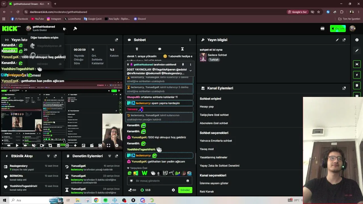Screen dimensions: 363x204
Task: Open pinned message three-dot options
Action: (x=190, y=65)
